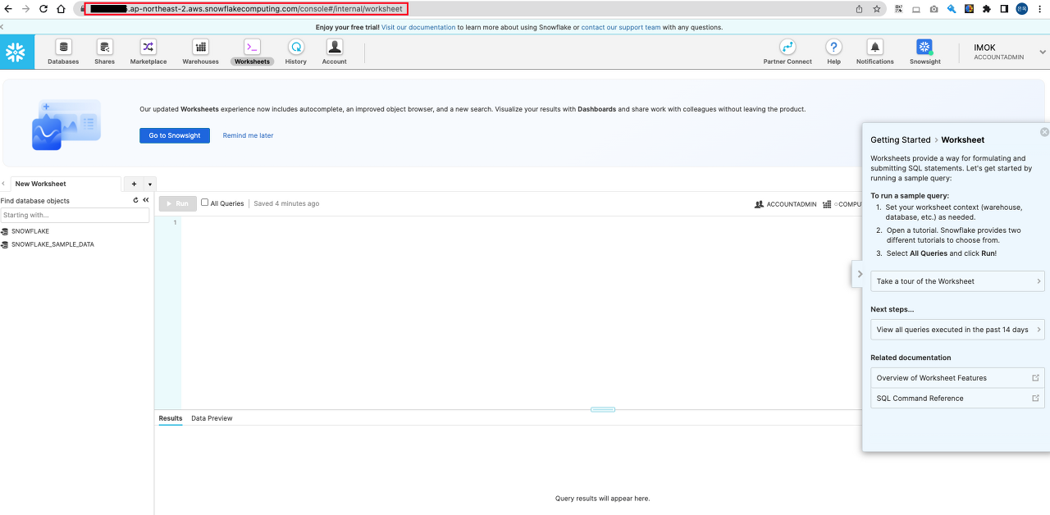Collapse the database objects panel
This screenshot has width=1050, height=515.
146,200
